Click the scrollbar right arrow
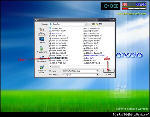This screenshot has height=117, width=150. pyautogui.click(x=113, y=66)
